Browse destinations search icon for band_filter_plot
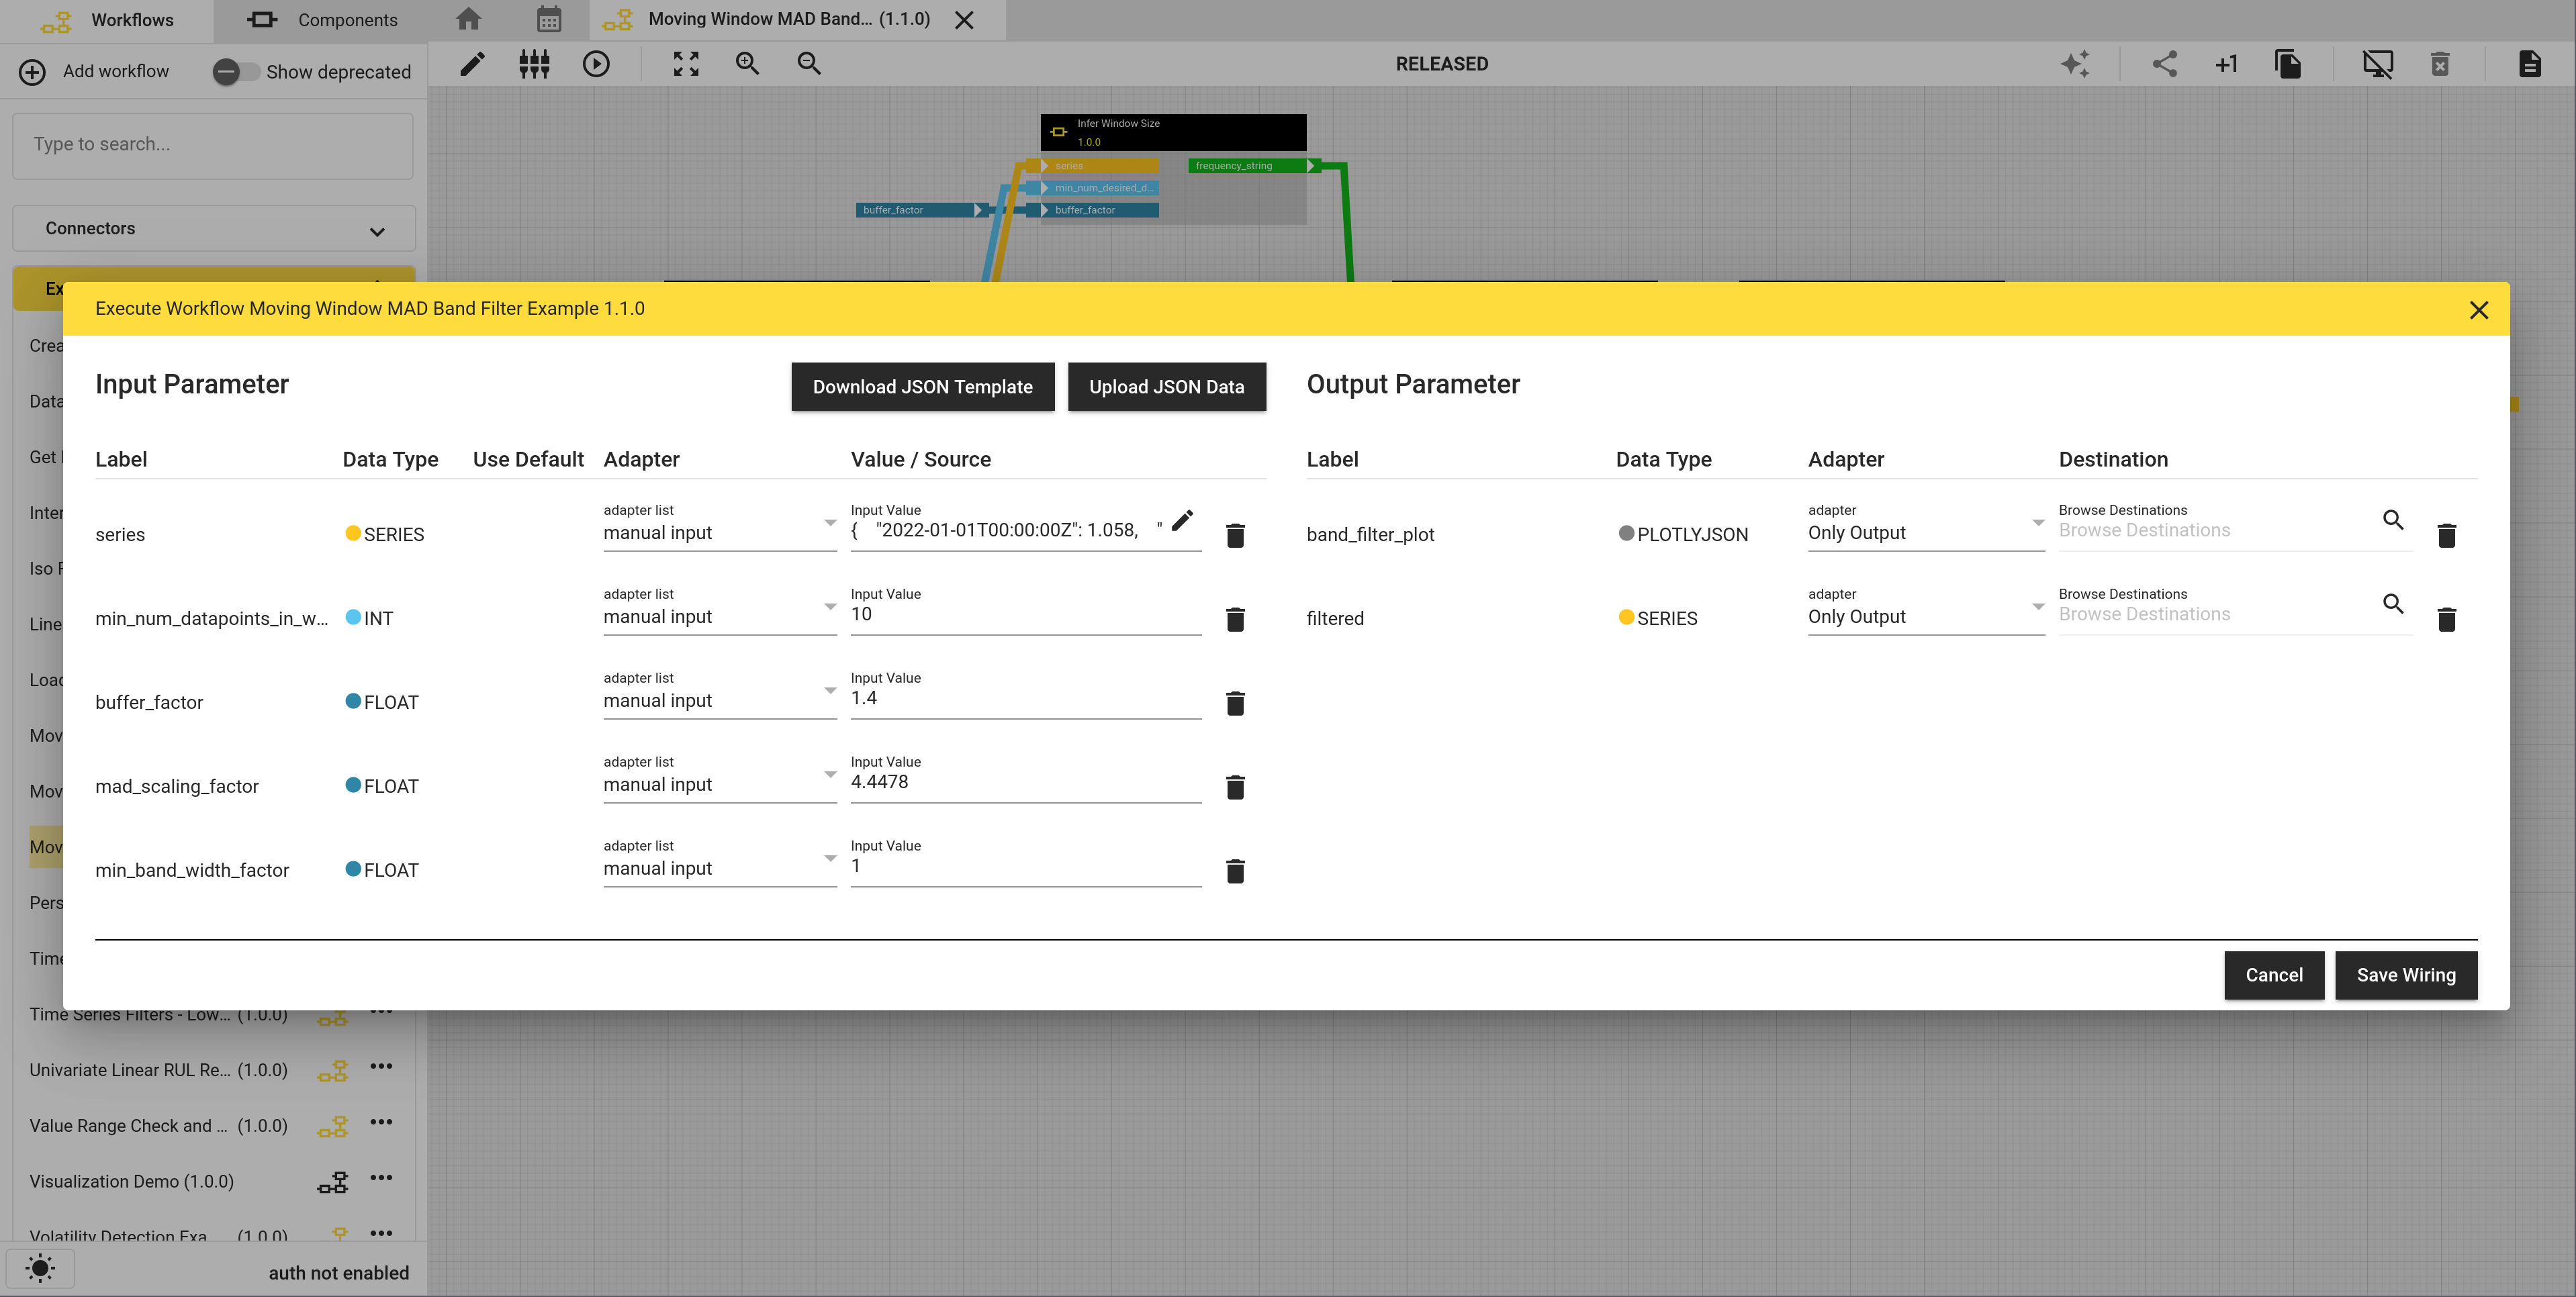 tap(2393, 520)
